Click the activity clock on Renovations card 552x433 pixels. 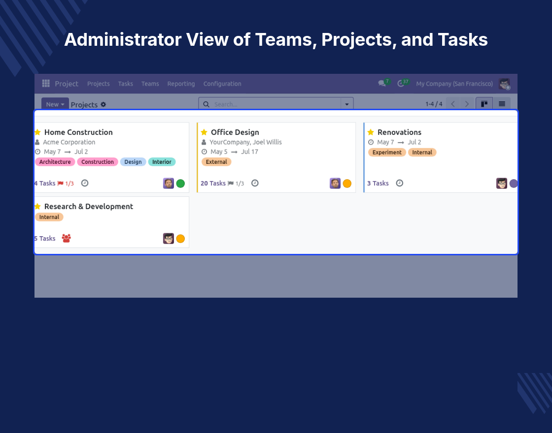(400, 183)
